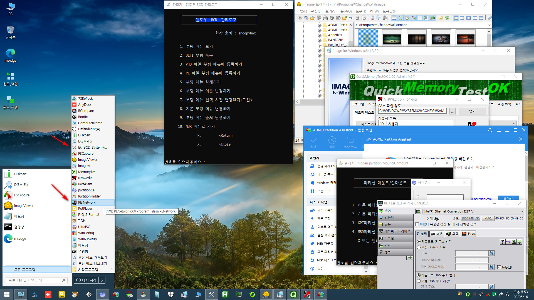Expand the BANDIZIP folder tree node
534x300 pixels.
pos(319,40)
